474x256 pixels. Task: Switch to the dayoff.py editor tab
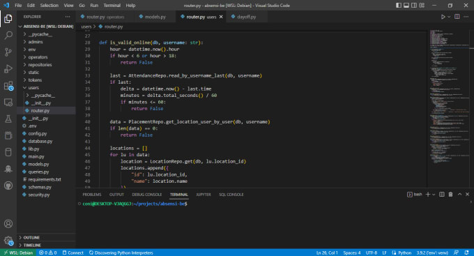click(x=247, y=17)
